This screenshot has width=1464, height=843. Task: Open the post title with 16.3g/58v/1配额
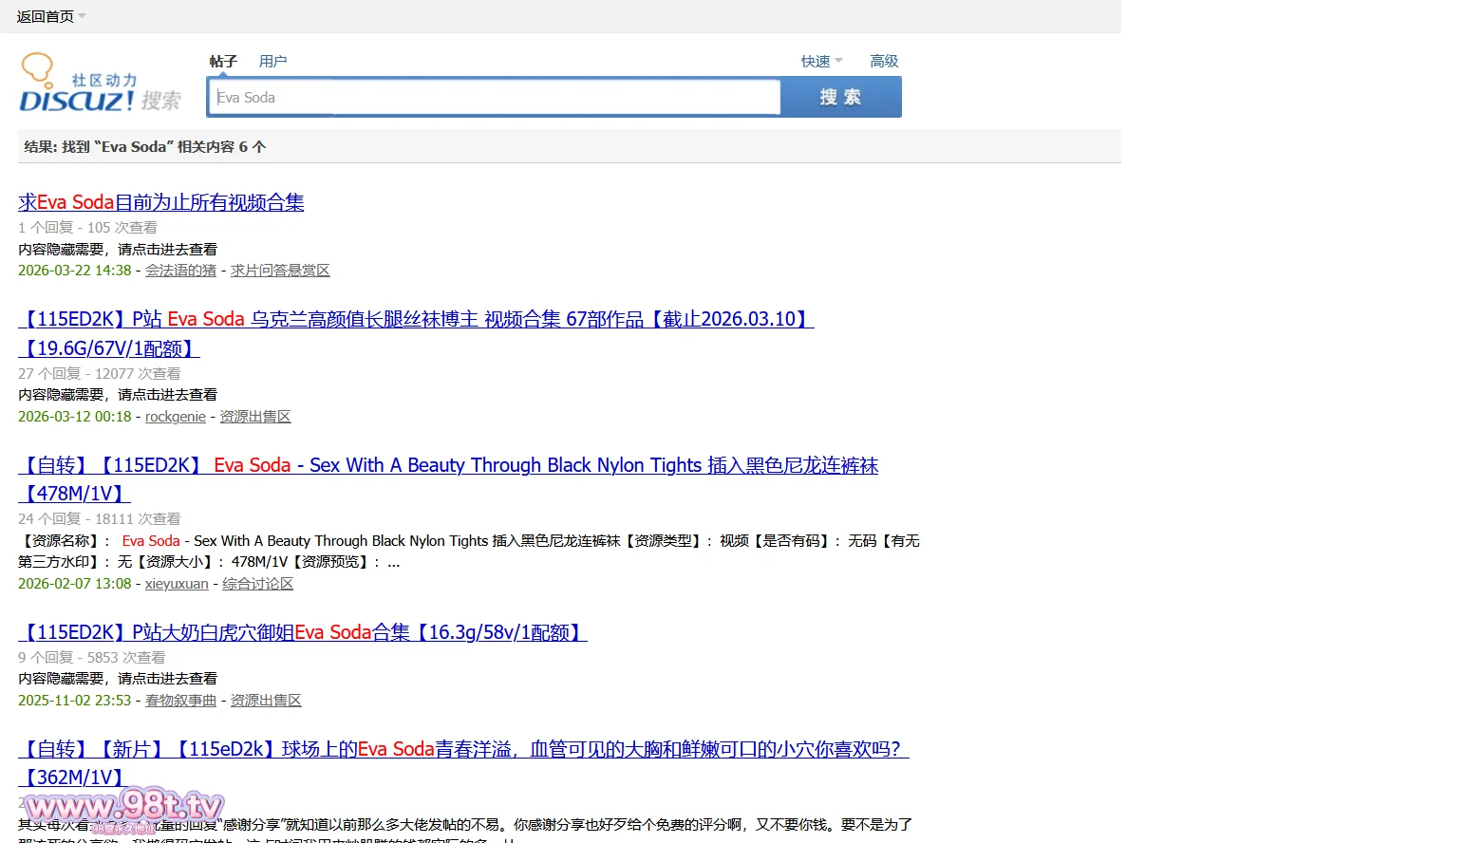click(x=303, y=632)
